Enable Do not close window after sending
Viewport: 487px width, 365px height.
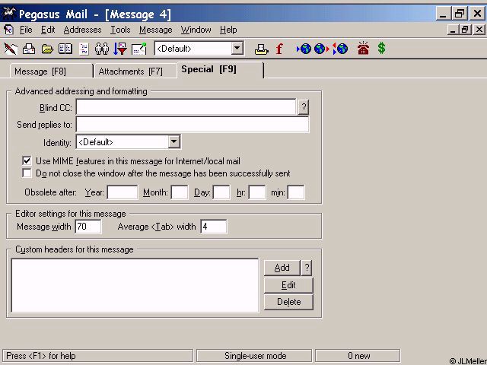coord(27,173)
